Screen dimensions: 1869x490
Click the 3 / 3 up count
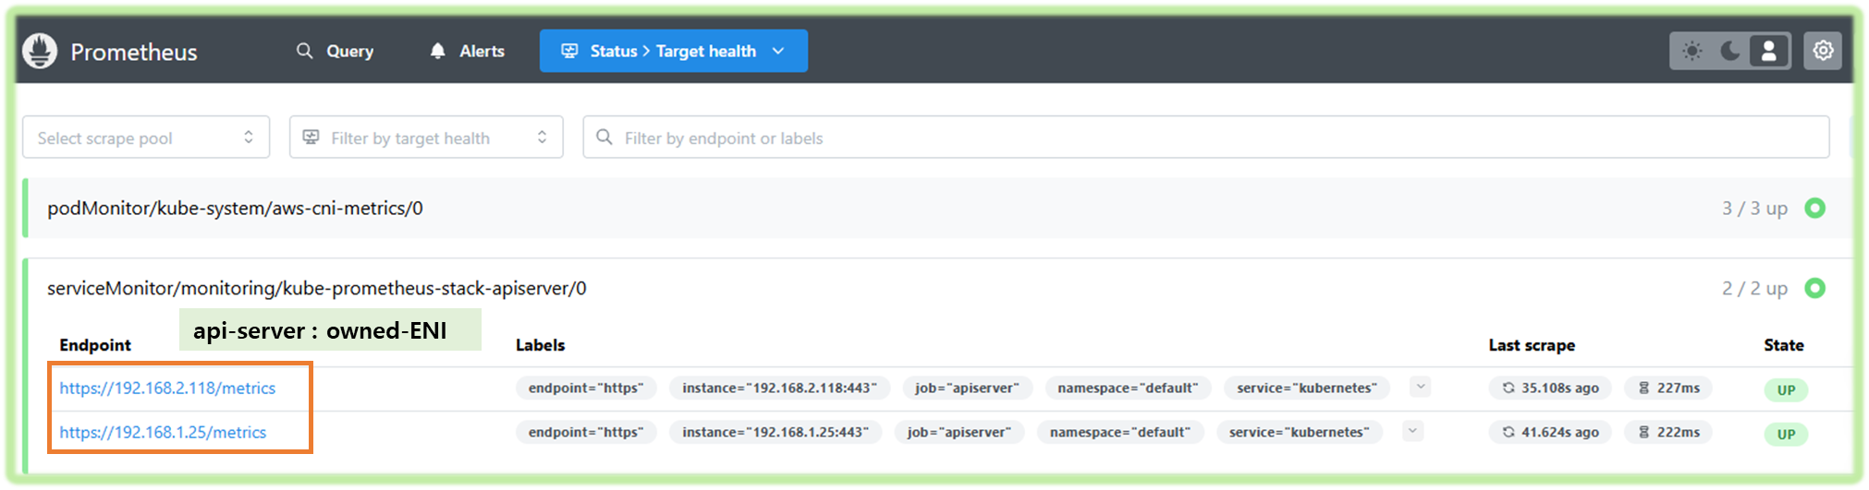(x=1754, y=208)
